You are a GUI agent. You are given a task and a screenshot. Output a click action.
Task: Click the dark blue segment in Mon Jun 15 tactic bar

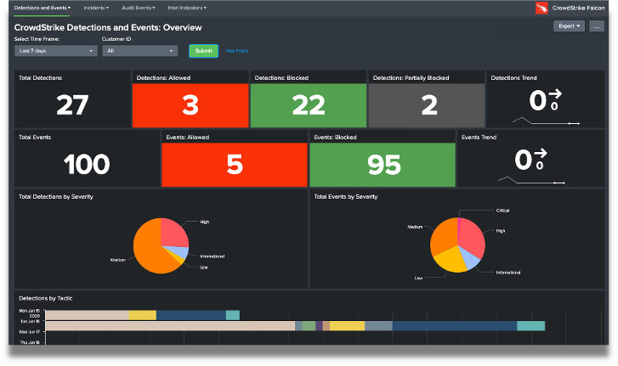[190, 315]
